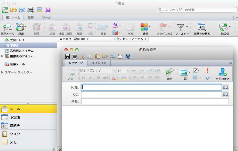Select the メッセージ tab
238x151 pixels.
point(76,63)
